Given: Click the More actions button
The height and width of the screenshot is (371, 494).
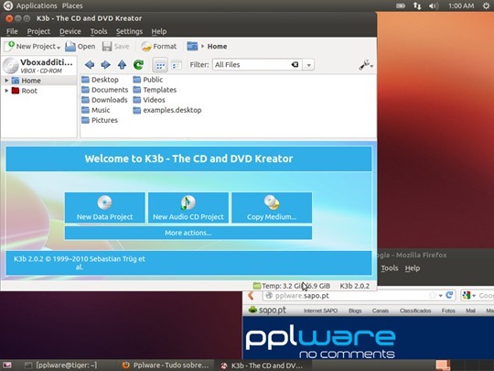Looking at the screenshot, I should pyautogui.click(x=188, y=233).
